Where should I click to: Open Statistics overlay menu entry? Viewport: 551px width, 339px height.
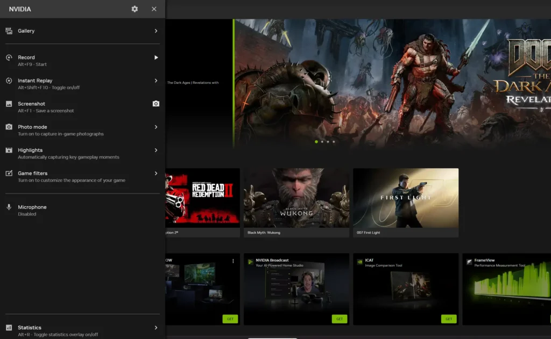point(82,330)
